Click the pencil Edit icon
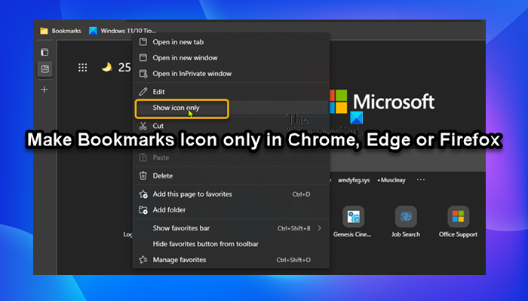The image size is (528, 302). (143, 92)
